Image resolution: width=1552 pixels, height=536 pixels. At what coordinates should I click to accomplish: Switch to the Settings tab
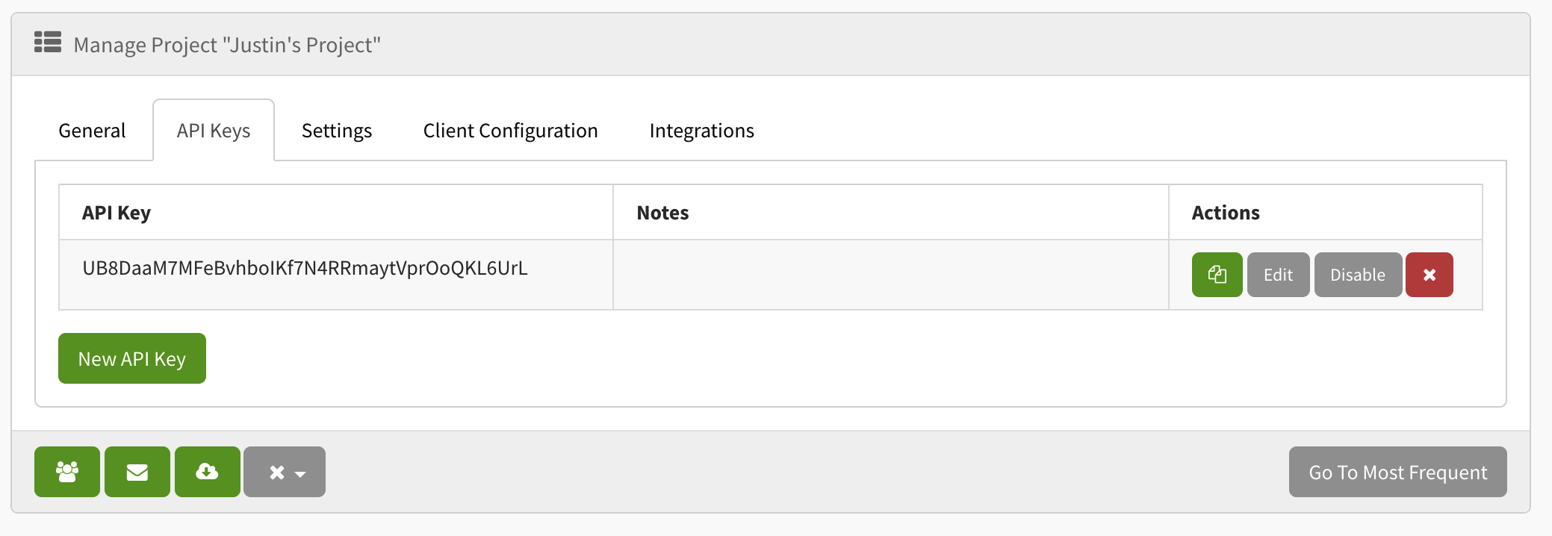[336, 131]
